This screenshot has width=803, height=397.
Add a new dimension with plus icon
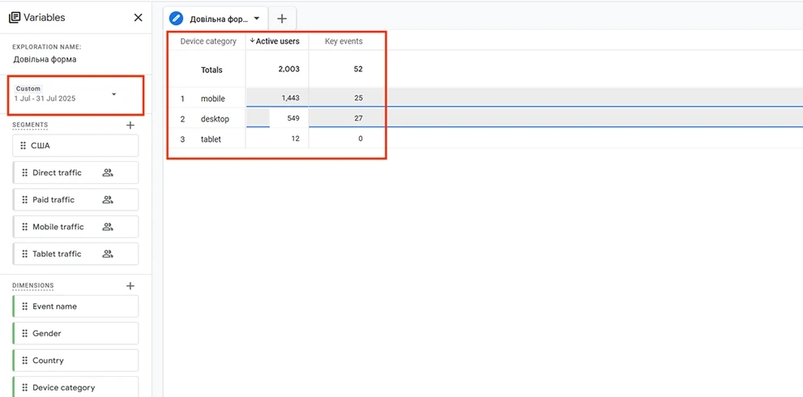[130, 286]
